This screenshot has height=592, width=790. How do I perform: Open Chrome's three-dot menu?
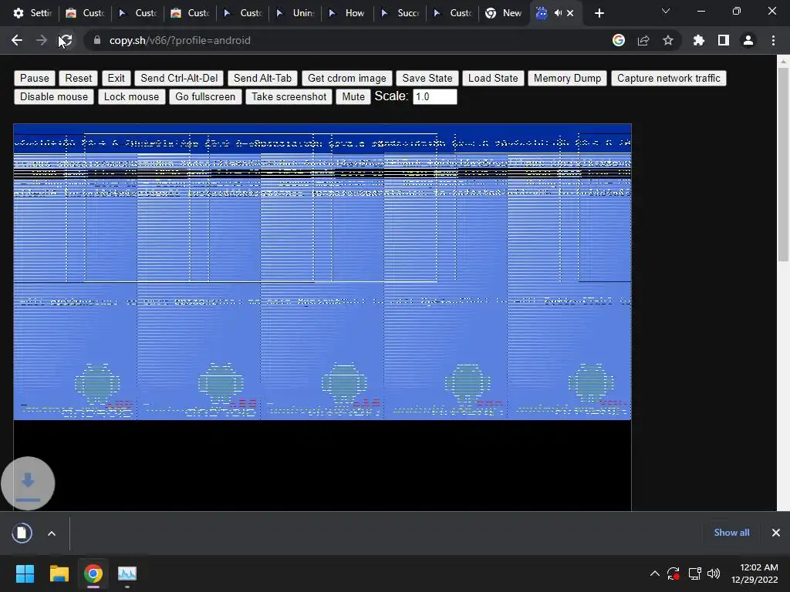tap(773, 40)
